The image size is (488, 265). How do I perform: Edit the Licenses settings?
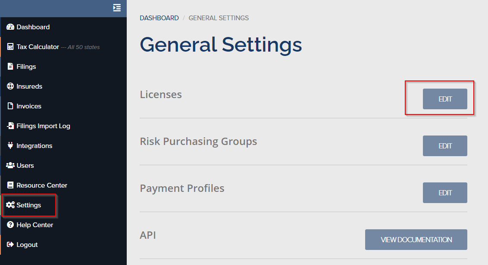(445, 99)
